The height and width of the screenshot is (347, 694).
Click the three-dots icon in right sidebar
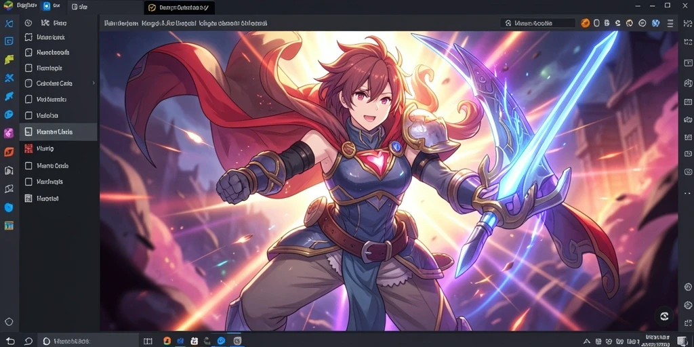coord(687,193)
